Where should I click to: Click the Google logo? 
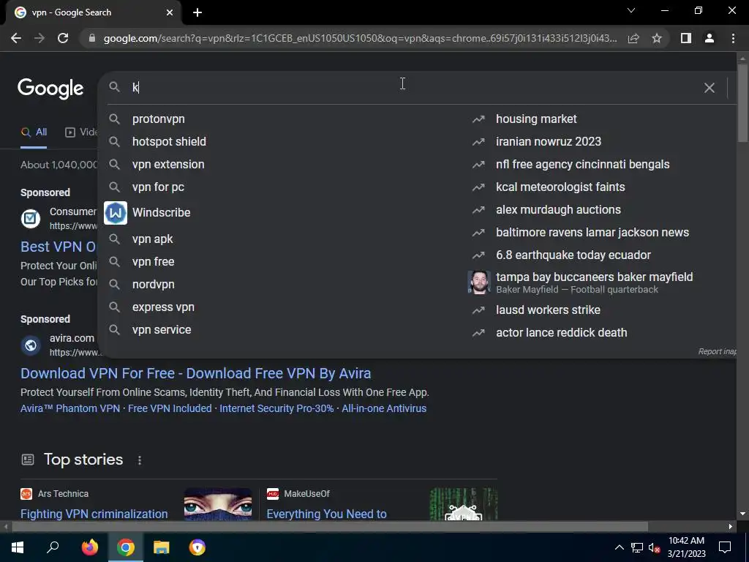(x=50, y=89)
